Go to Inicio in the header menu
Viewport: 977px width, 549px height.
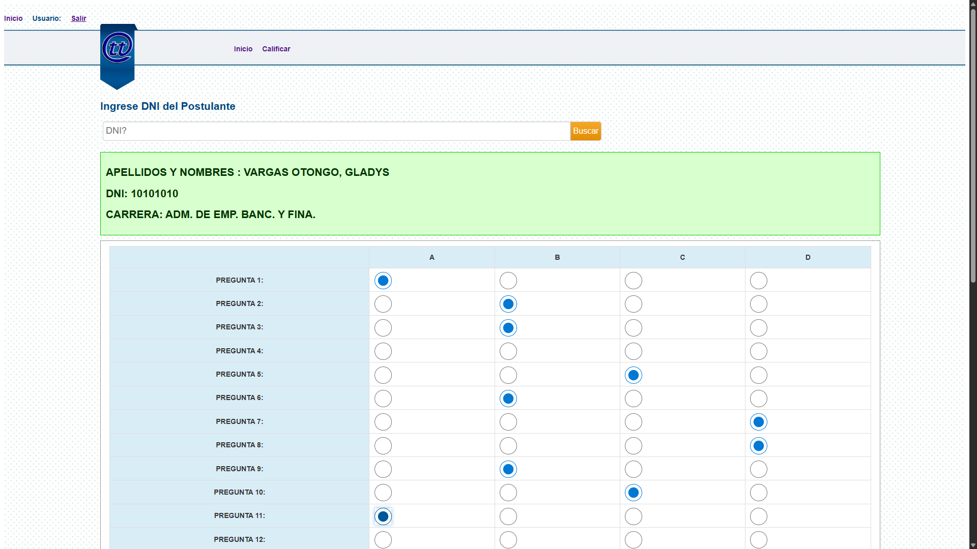tap(243, 49)
